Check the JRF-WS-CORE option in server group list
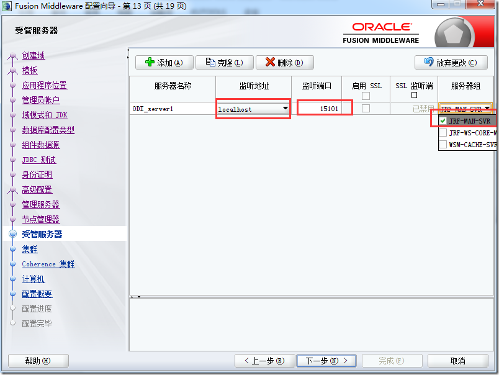The image size is (499, 375). click(x=443, y=133)
